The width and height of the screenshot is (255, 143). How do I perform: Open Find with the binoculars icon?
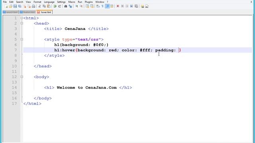click(x=66, y=6)
